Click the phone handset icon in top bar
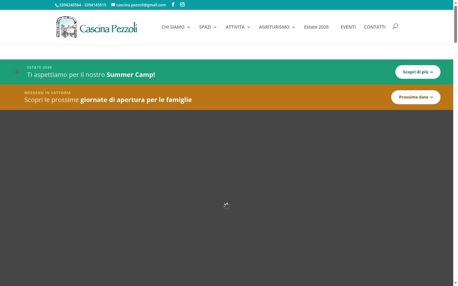The height and width of the screenshot is (286, 458). (57, 5)
